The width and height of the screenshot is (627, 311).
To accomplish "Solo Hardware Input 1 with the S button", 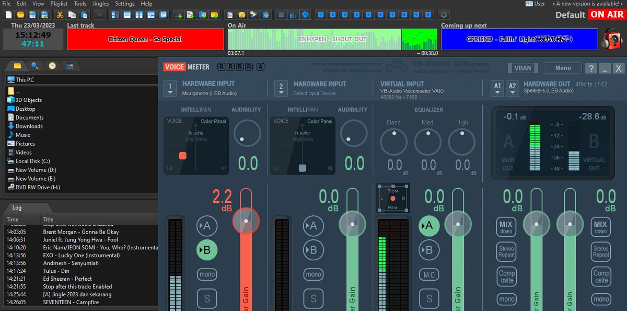I will tap(207, 299).
